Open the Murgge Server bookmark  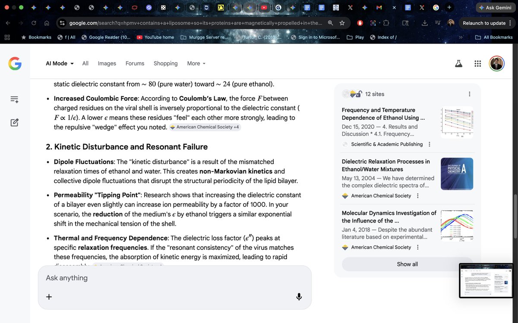point(204,37)
